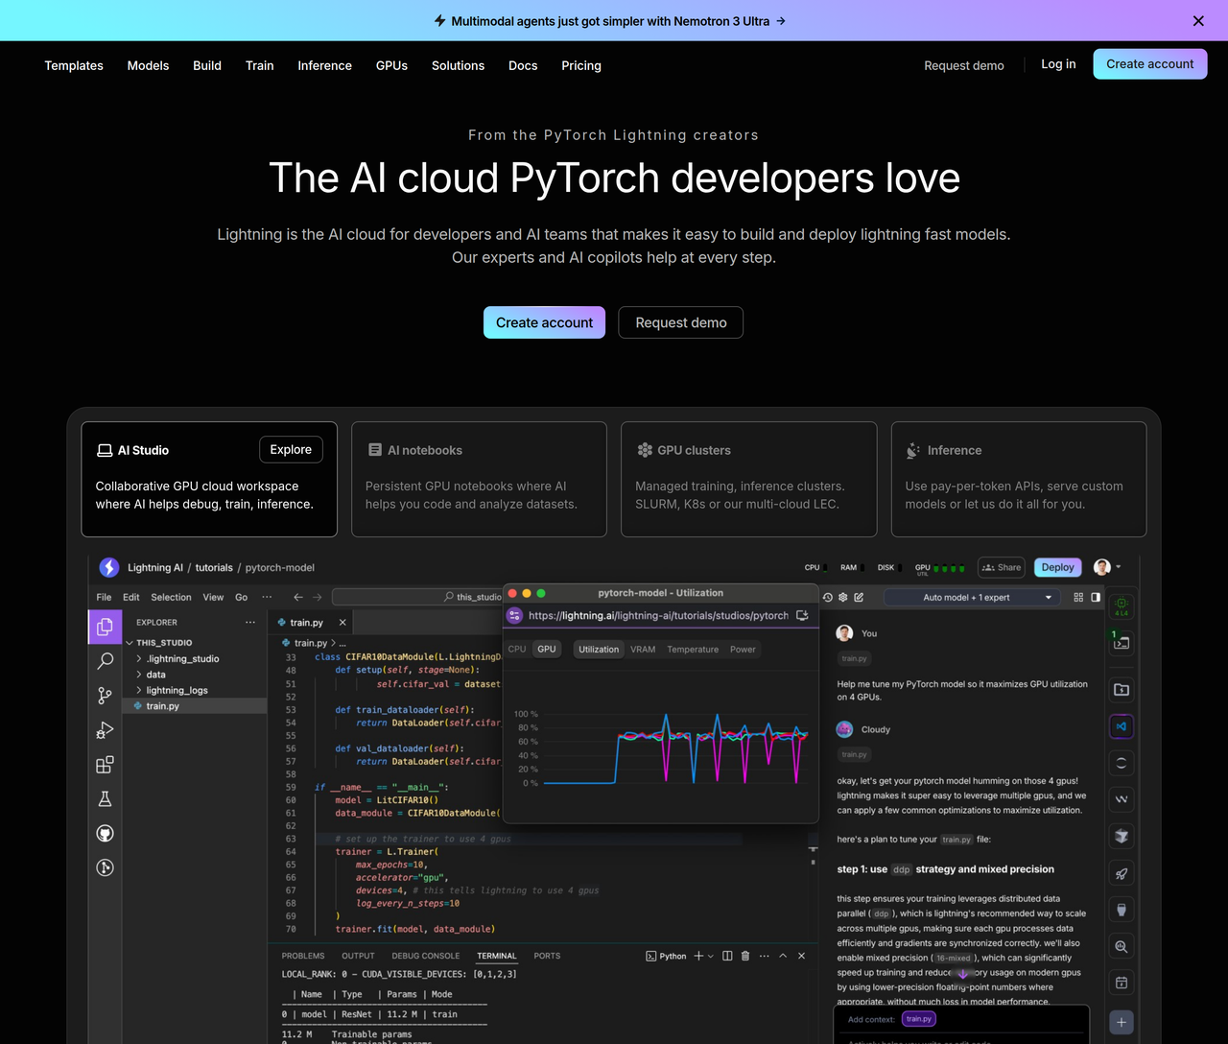Close the train.py editor tab
Image resolution: width=1228 pixels, height=1044 pixels.
coord(342,623)
